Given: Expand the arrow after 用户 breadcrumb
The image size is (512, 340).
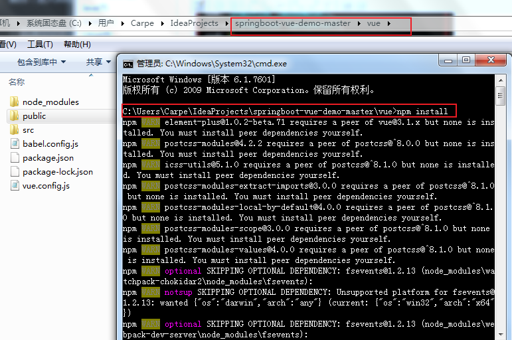Looking at the screenshot, I should [x=122, y=23].
